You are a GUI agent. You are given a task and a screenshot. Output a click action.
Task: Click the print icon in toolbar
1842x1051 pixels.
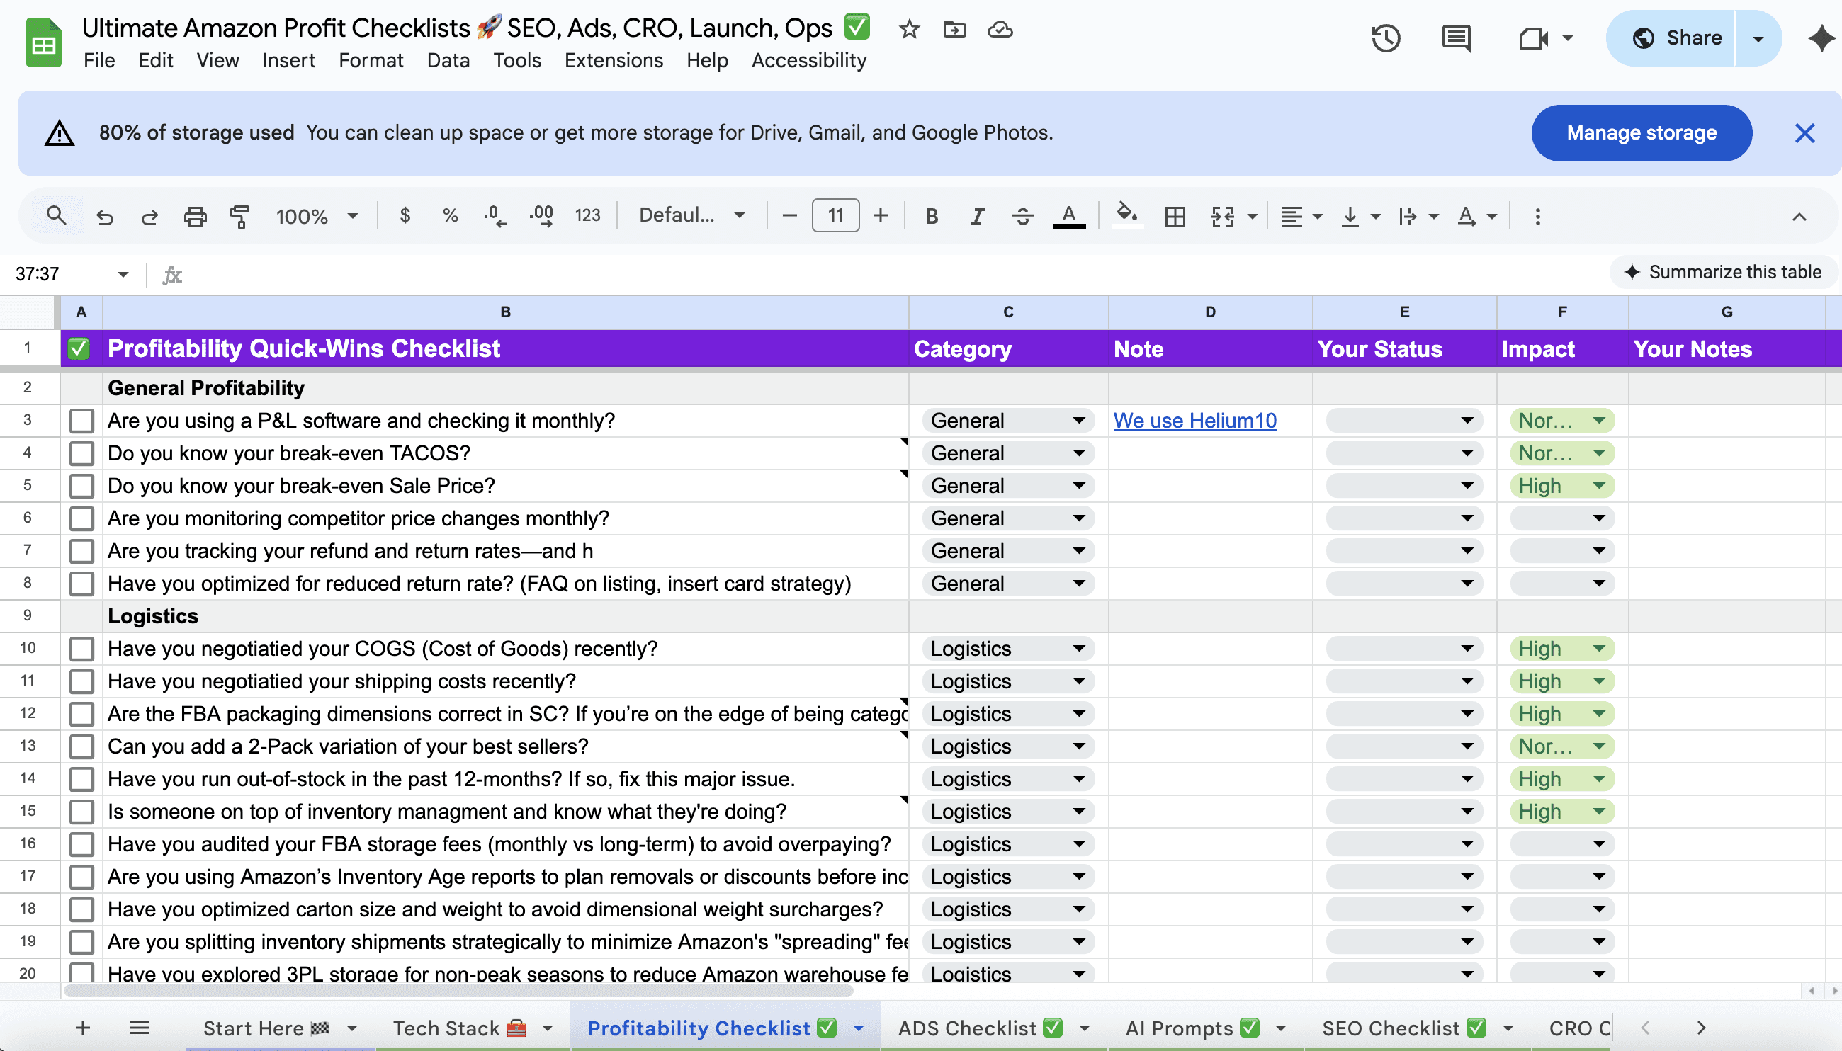[194, 216]
